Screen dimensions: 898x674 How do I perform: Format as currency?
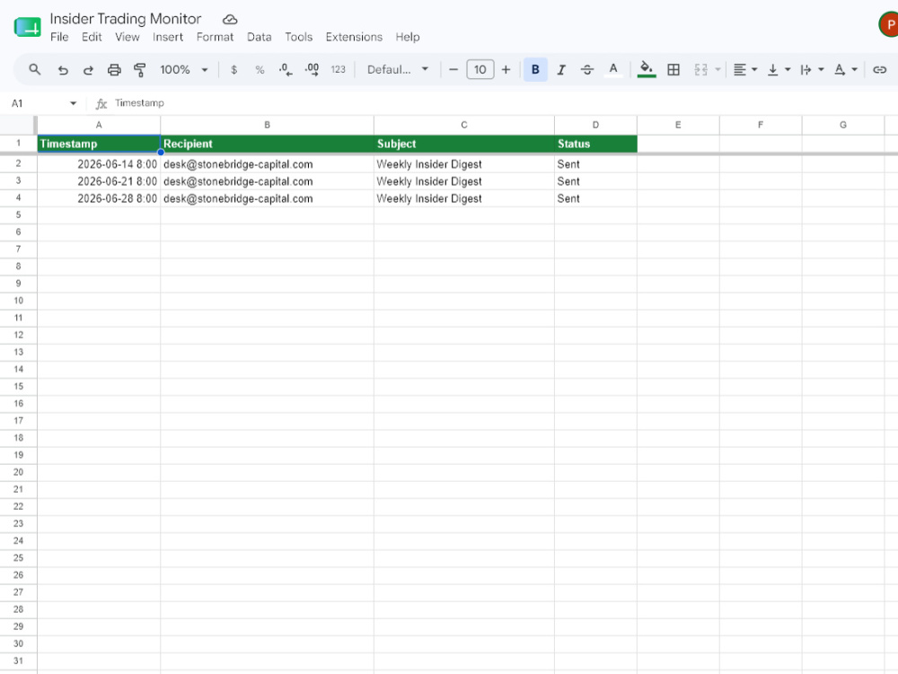(x=233, y=70)
